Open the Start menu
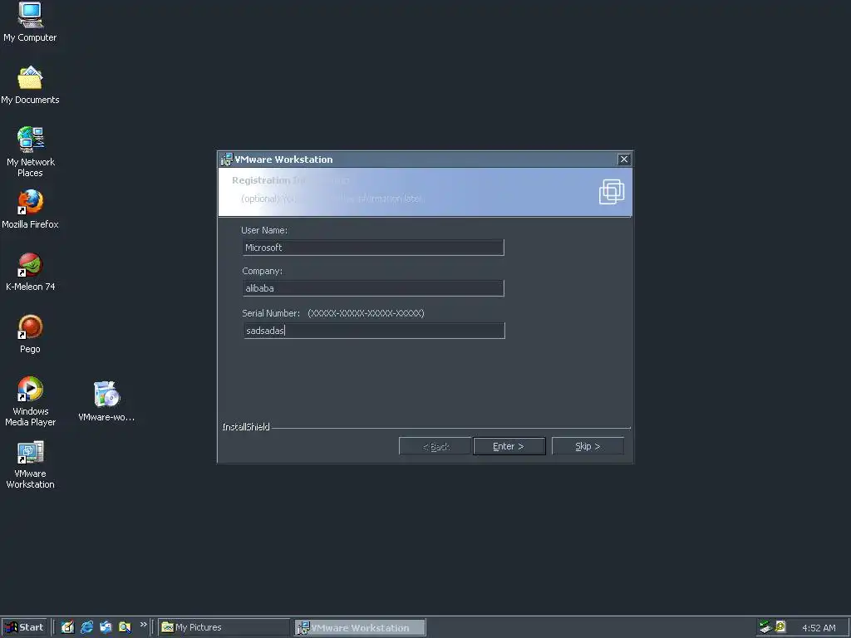The height and width of the screenshot is (638, 851). [x=24, y=627]
